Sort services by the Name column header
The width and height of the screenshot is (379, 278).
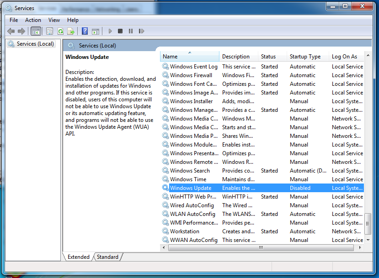pos(190,57)
